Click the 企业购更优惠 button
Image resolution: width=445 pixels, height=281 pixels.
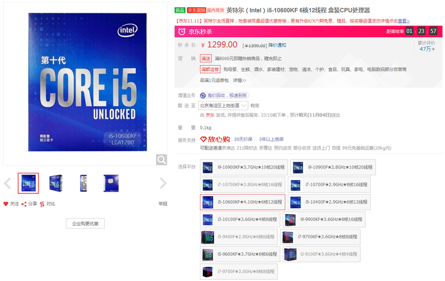85,224
